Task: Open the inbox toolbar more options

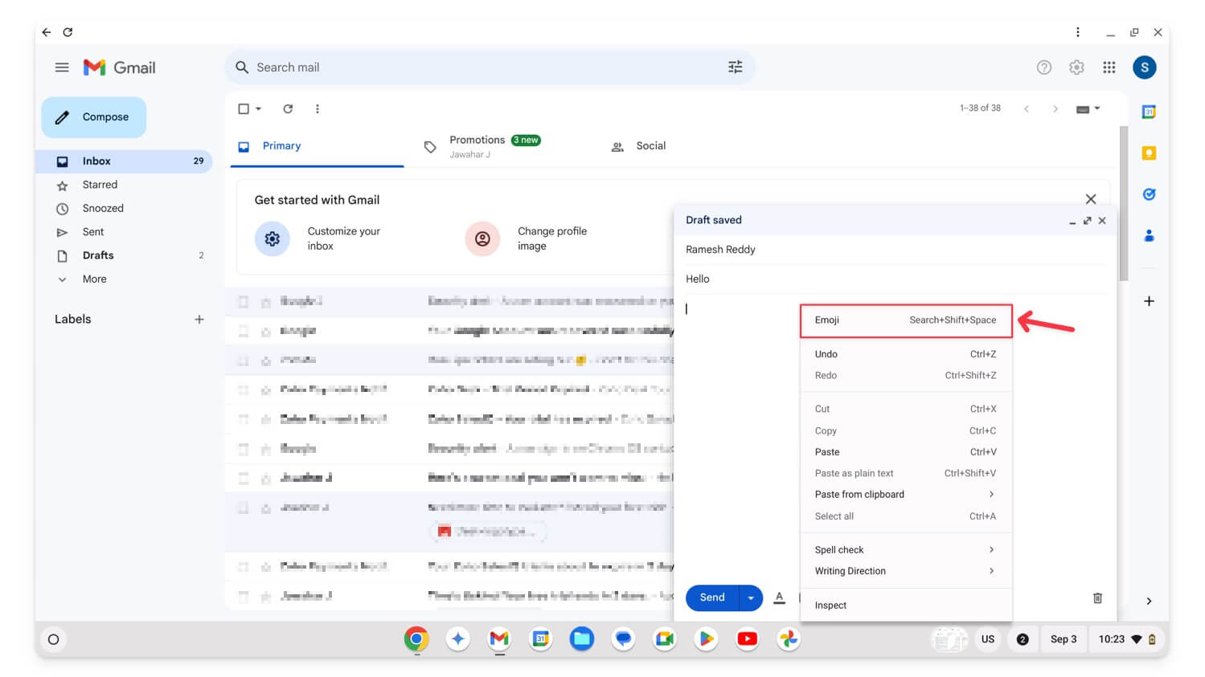Action: (318, 109)
